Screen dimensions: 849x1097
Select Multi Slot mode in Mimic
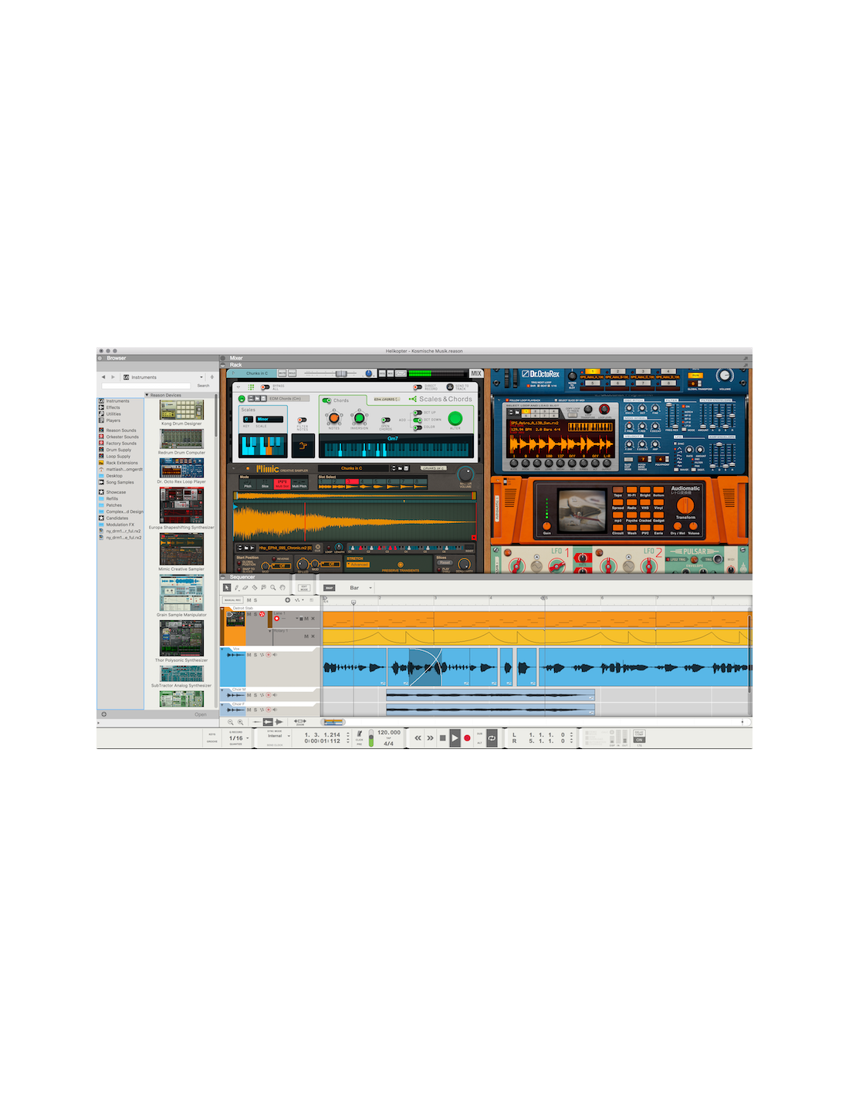(x=282, y=484)
